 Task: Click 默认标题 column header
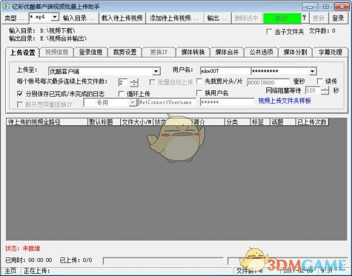point(104,122)
